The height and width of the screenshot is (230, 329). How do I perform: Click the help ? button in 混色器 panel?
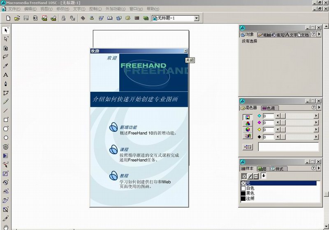tap(313, 107)
